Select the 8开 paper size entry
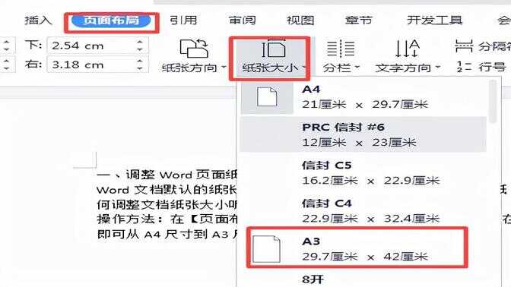 click(313, 279)
